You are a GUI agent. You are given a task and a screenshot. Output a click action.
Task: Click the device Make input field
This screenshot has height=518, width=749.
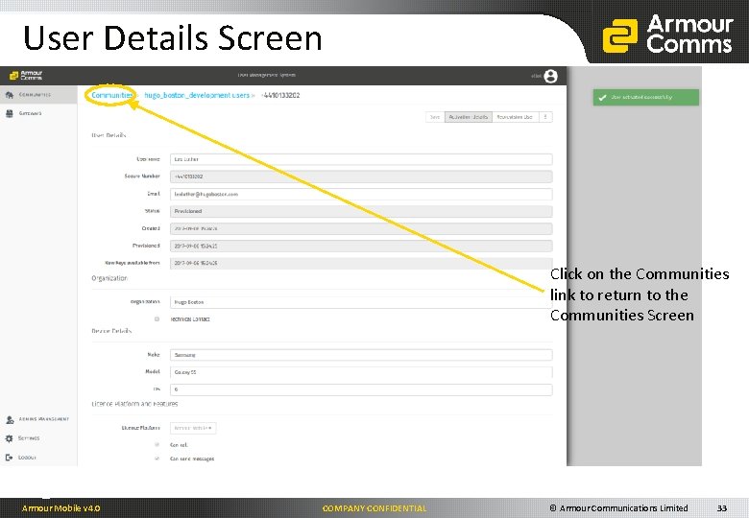pyautogui.click(x=361, y=355)
